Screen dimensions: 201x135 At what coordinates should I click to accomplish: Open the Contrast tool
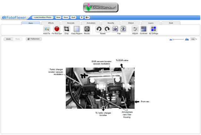pos(144,29)
